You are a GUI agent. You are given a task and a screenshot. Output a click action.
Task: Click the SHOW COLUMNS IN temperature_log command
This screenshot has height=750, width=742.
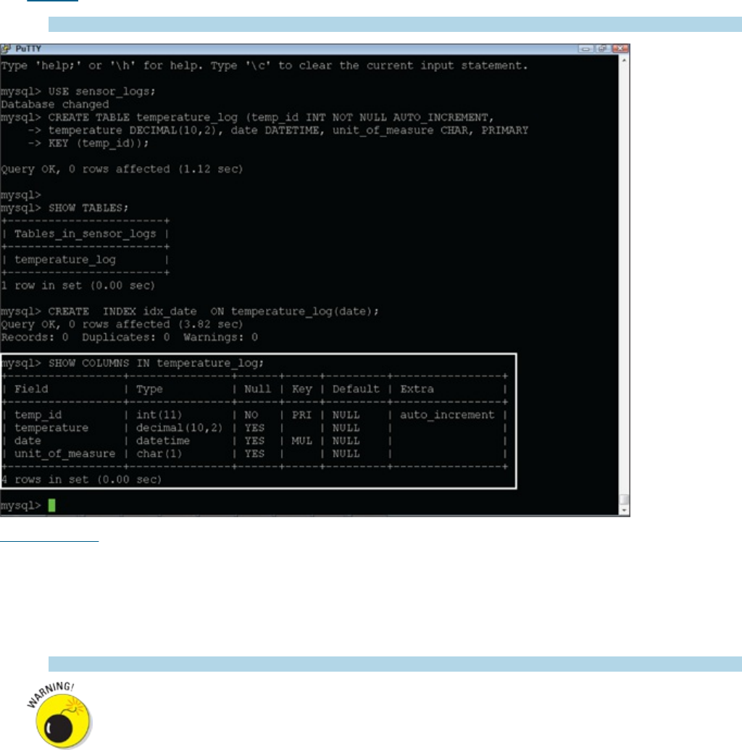point(156,363)
